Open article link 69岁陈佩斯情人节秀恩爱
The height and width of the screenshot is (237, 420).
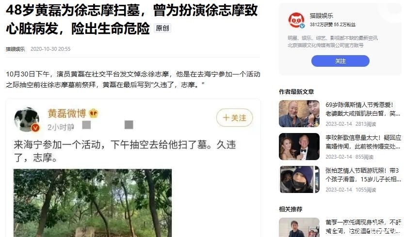363,109
